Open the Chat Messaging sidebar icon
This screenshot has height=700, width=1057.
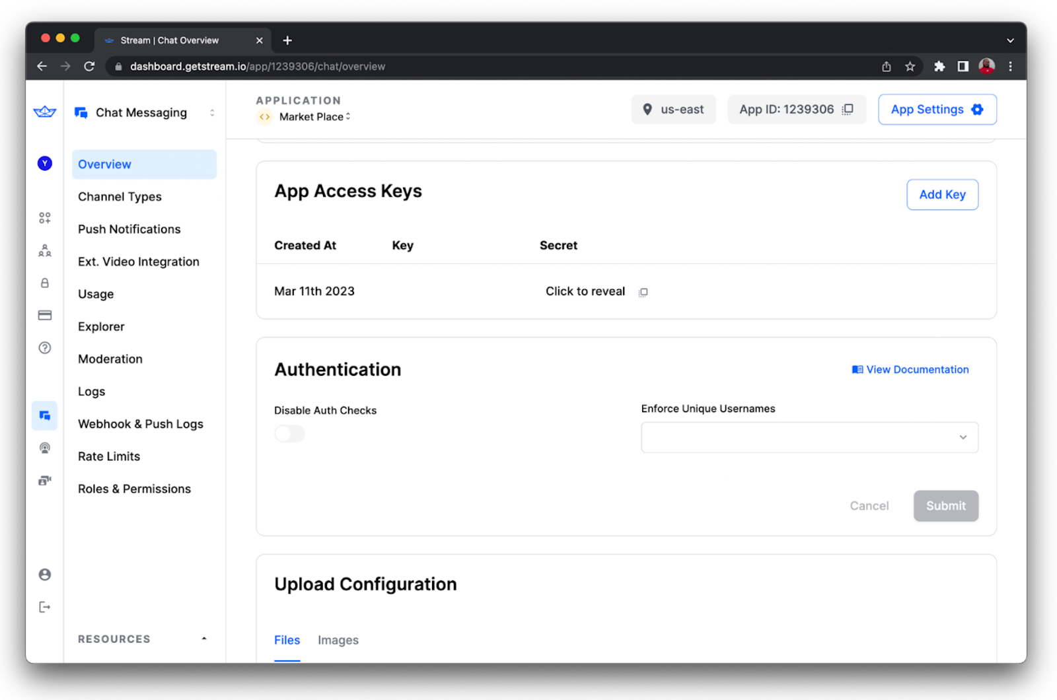click(44, 415)
